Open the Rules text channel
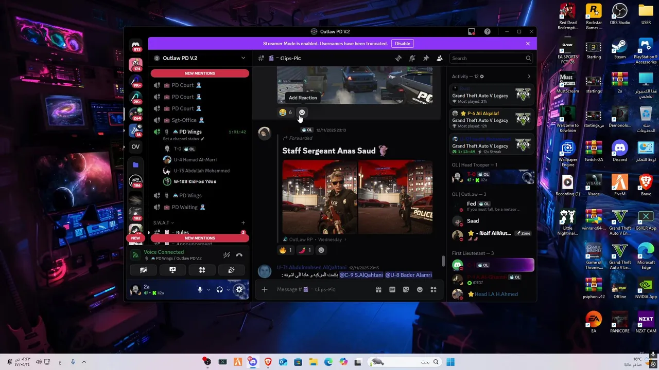This screenshot has height=370, width=659. point(200,232)
